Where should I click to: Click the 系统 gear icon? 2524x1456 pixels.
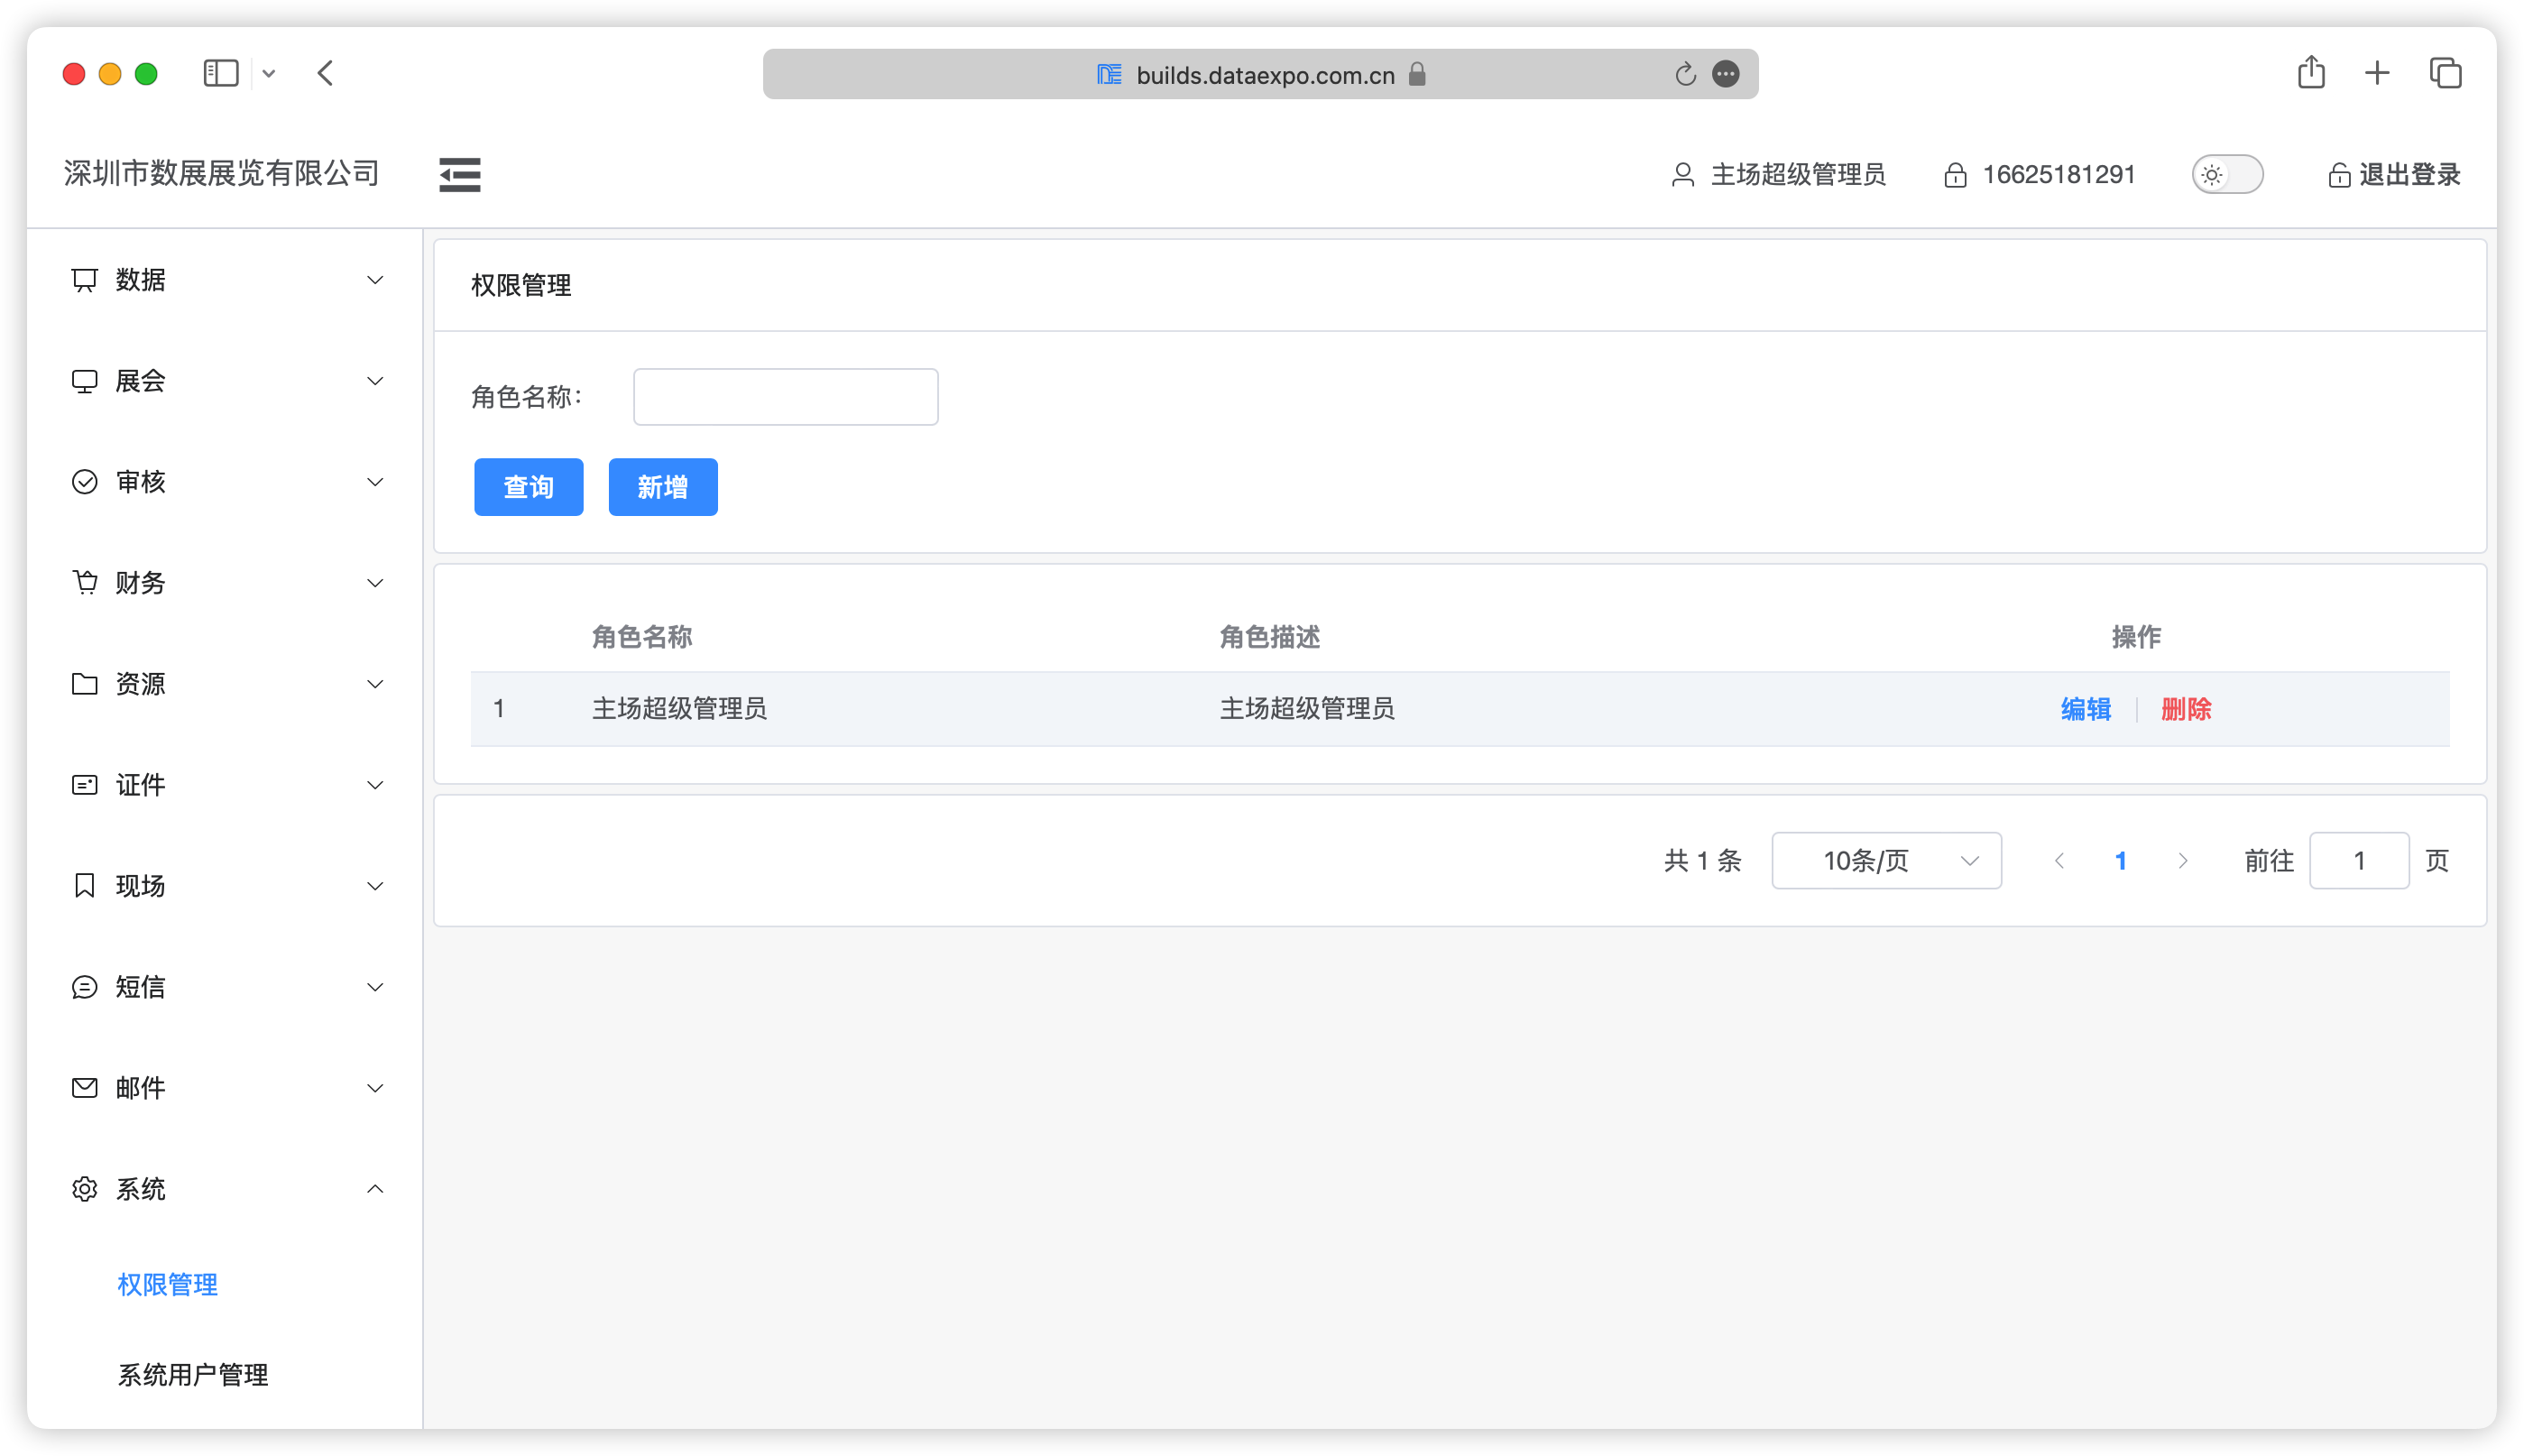point(85,1189)
